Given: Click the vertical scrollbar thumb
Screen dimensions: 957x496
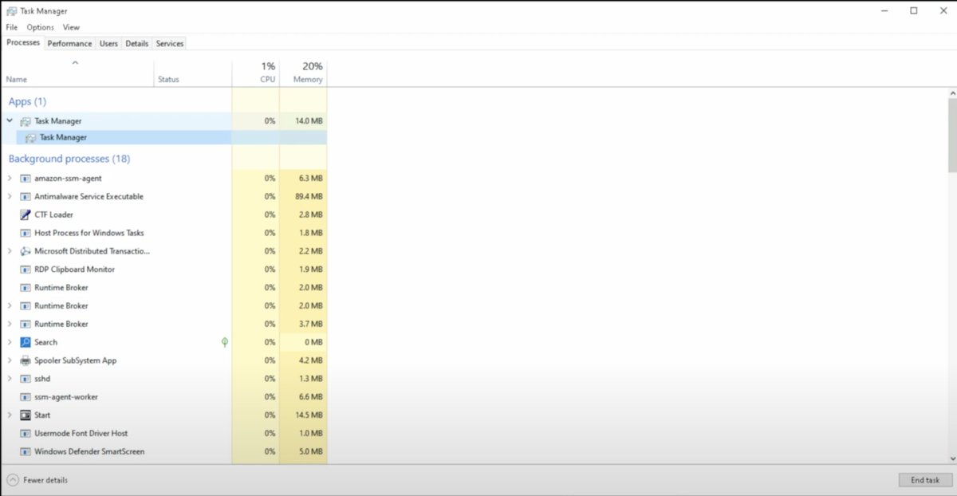Looking at the screenshot, I should pyautogui.click(x=952, y=134).
